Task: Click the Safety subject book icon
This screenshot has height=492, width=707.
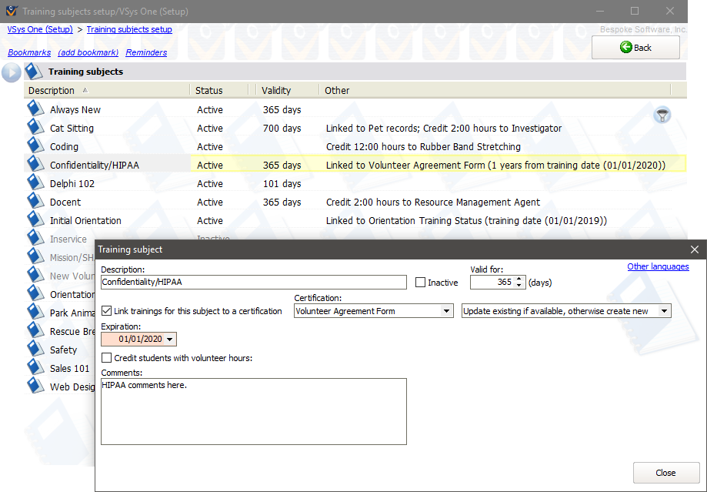Action: point(35,350)
